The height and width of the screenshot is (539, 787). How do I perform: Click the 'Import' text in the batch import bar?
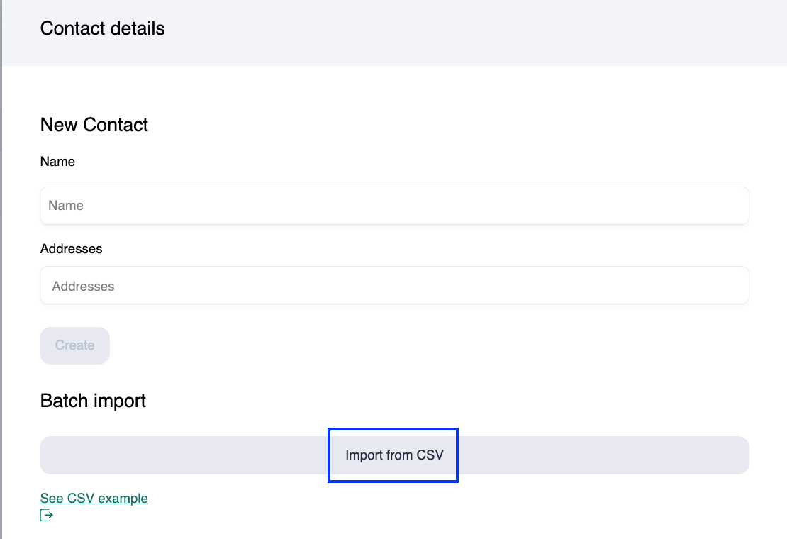(364, 455)
